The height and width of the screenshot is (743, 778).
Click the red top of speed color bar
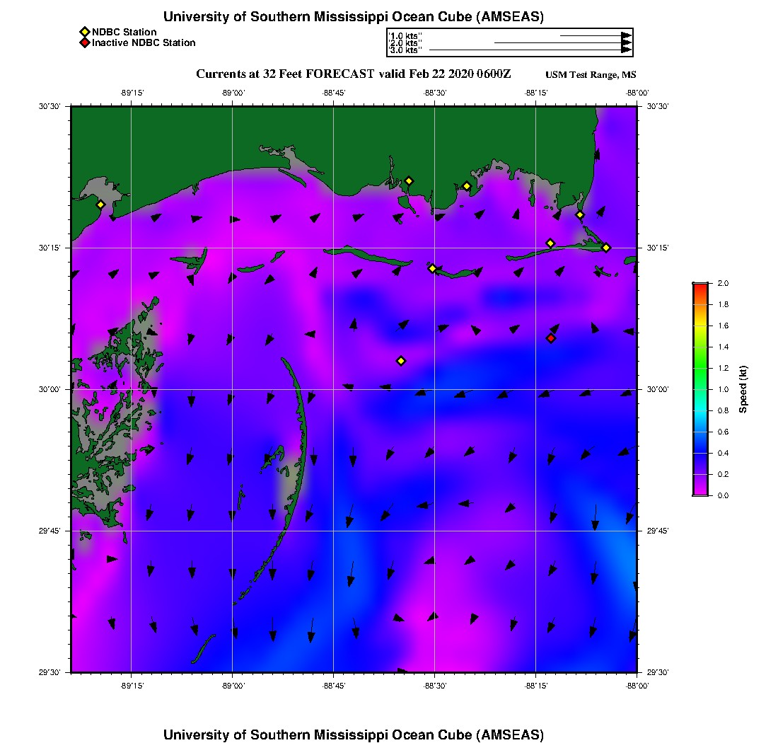tap(700, 286)
